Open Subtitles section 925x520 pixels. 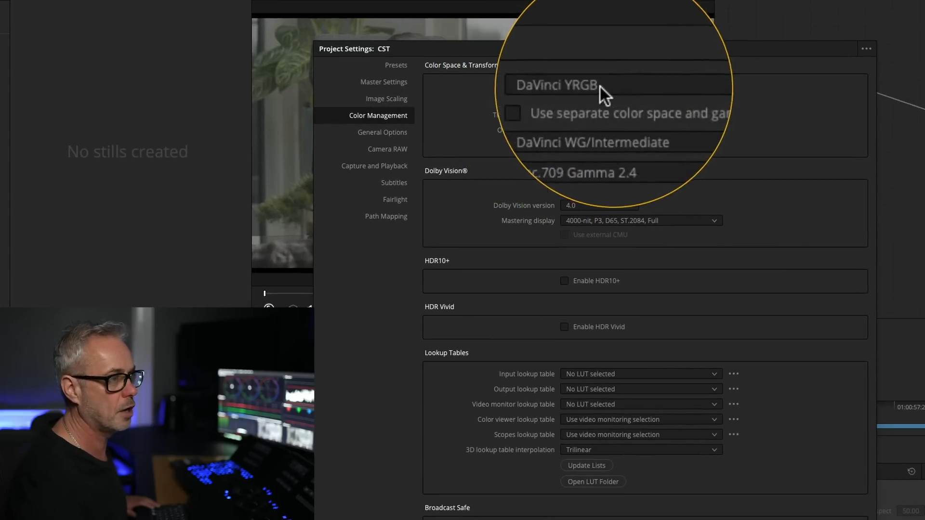[394, 183]
